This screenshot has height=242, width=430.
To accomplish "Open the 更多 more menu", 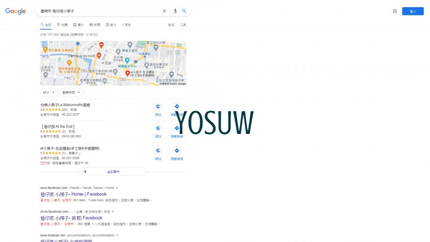I will [127, 25].
